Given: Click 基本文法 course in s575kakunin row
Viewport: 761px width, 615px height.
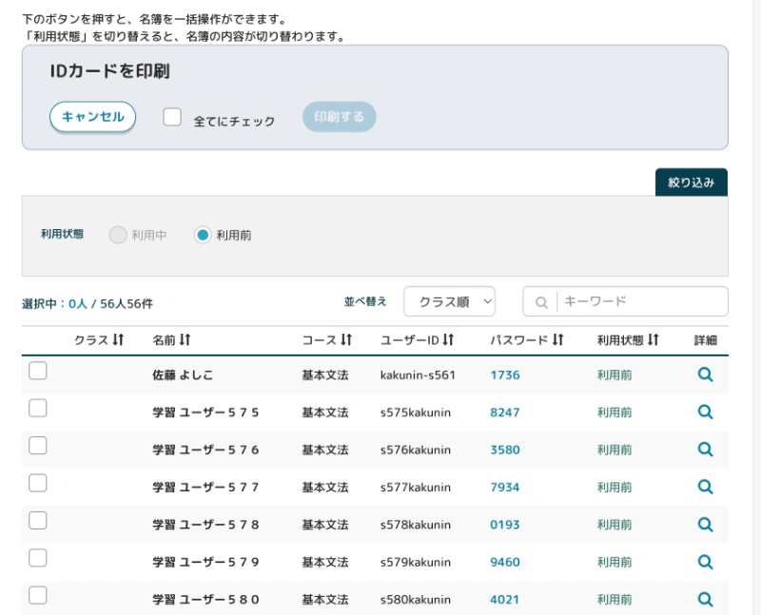Looking at the screenshot, I should click(325, 413).
